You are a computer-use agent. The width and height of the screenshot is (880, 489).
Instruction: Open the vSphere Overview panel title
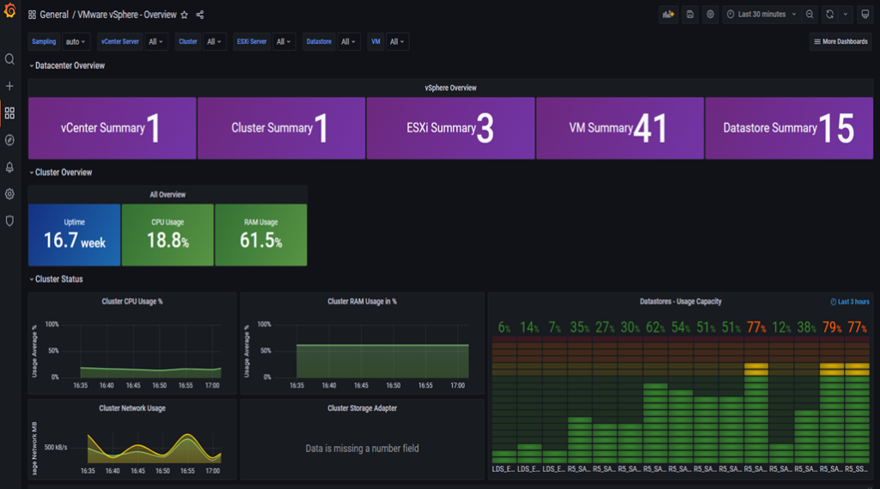pos(450,89)
